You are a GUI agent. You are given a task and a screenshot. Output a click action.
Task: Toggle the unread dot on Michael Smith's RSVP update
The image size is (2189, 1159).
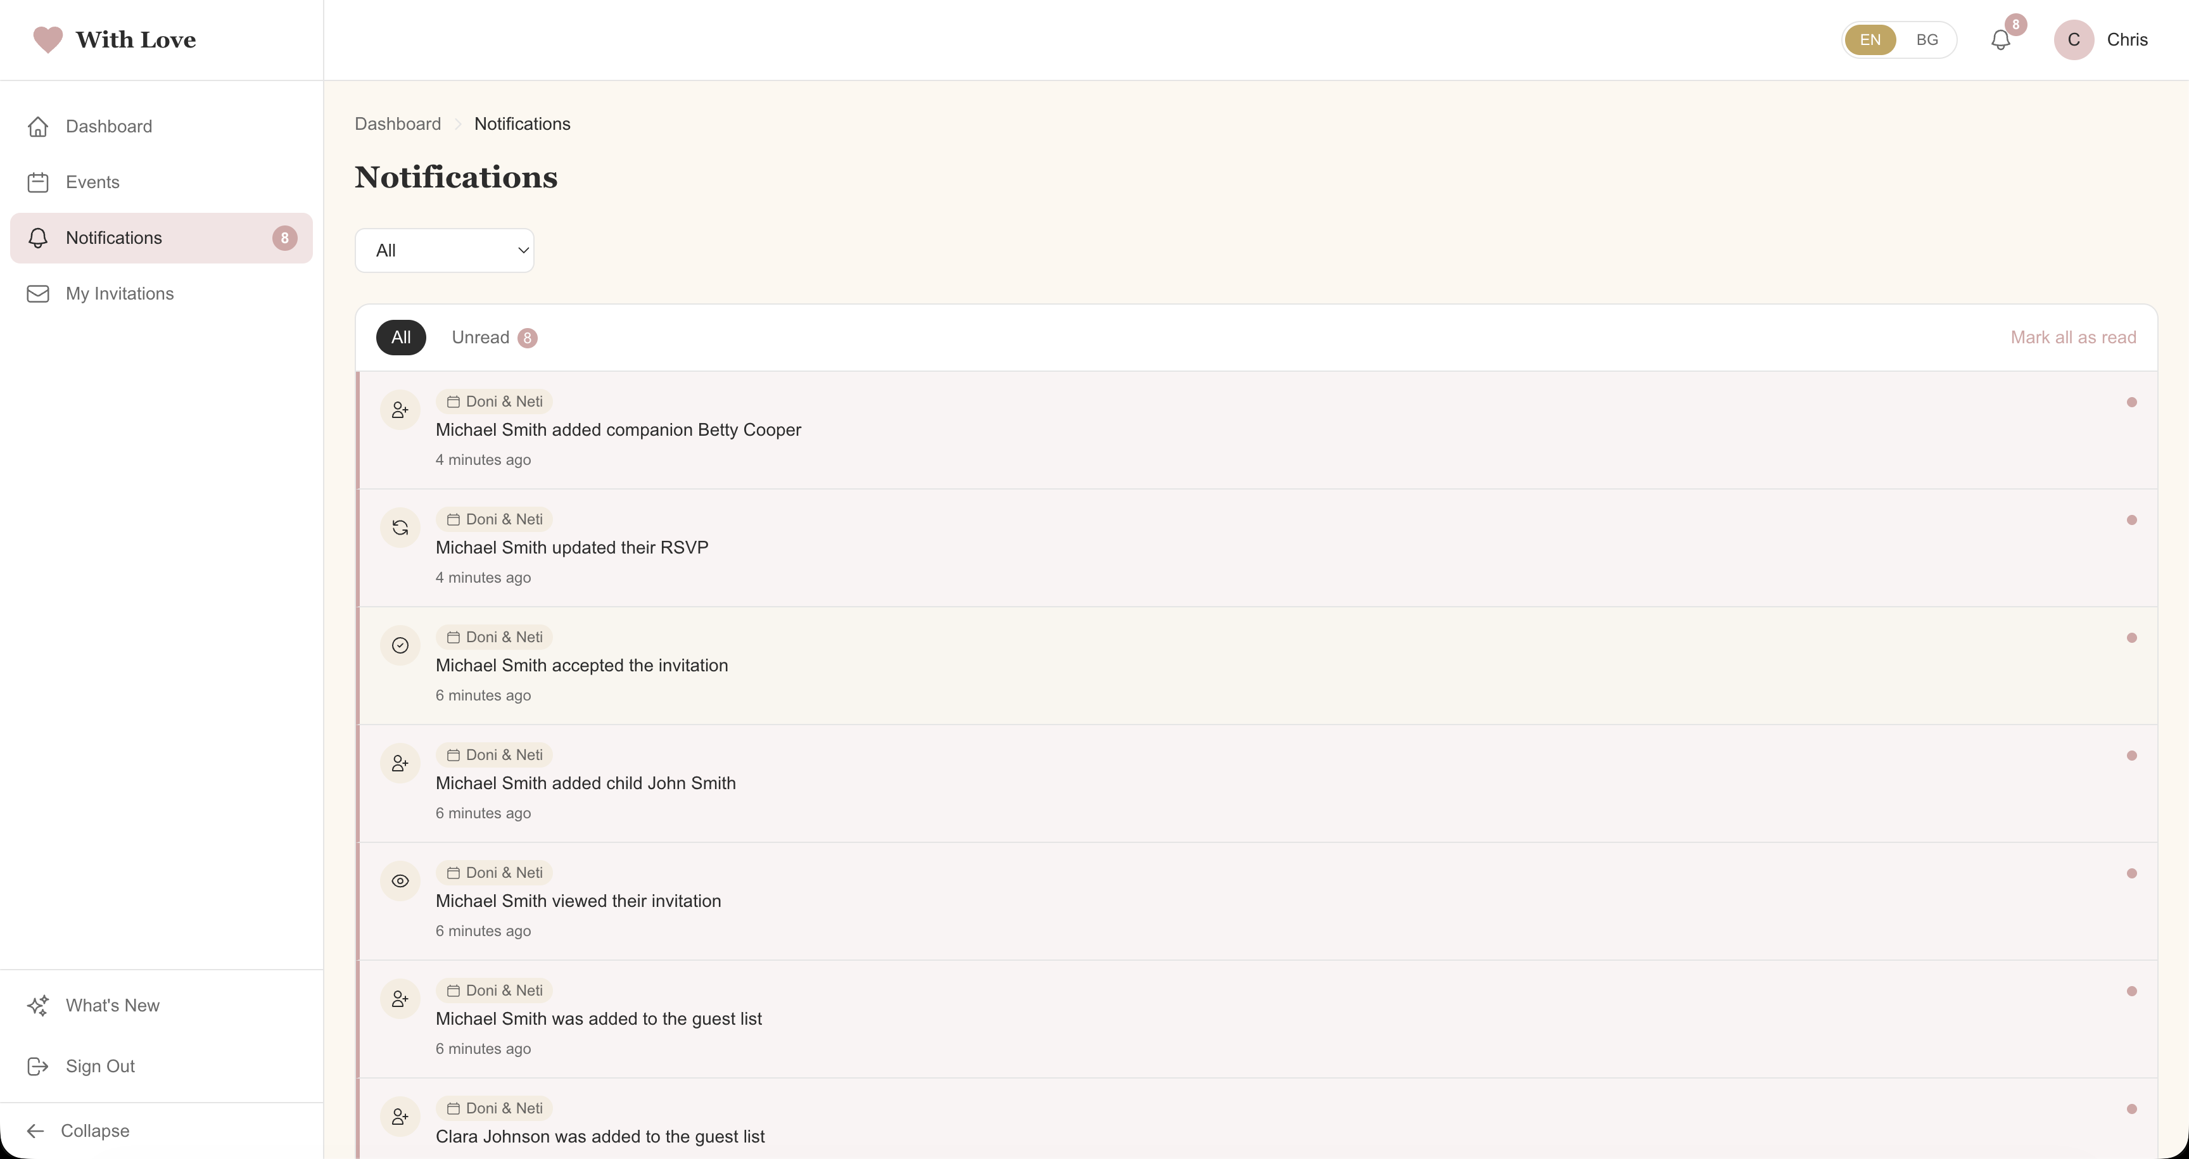tap(2131, 519)
